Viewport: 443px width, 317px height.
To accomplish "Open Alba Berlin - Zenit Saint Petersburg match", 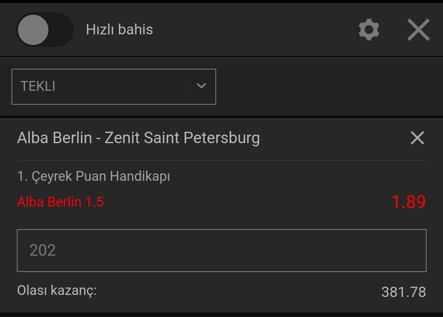I will pyautogui.click(x=139, y=138).
